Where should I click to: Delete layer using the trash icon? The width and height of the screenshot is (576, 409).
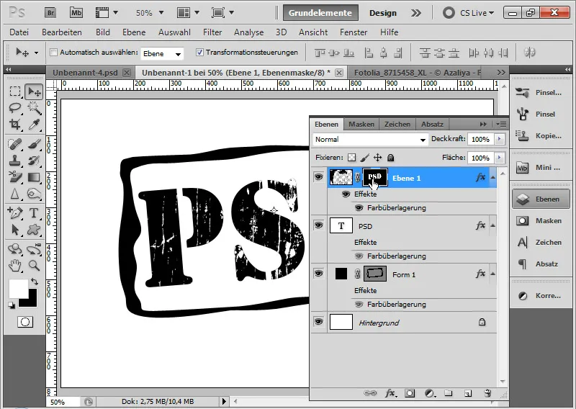[x=487, y=393]
